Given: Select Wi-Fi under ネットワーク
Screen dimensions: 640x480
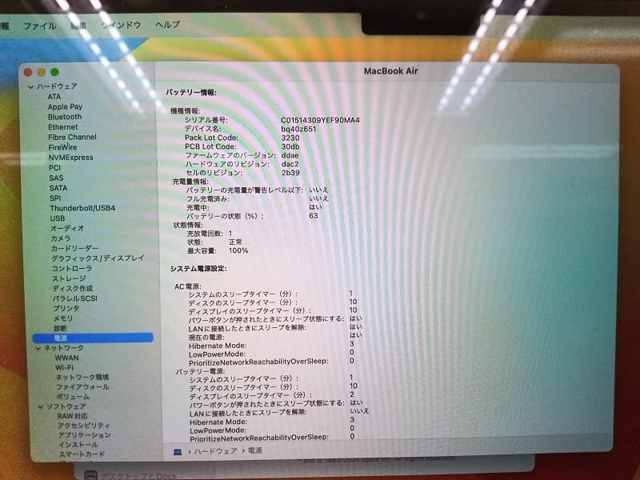Looking at the screenshot, I should point(64,368).
